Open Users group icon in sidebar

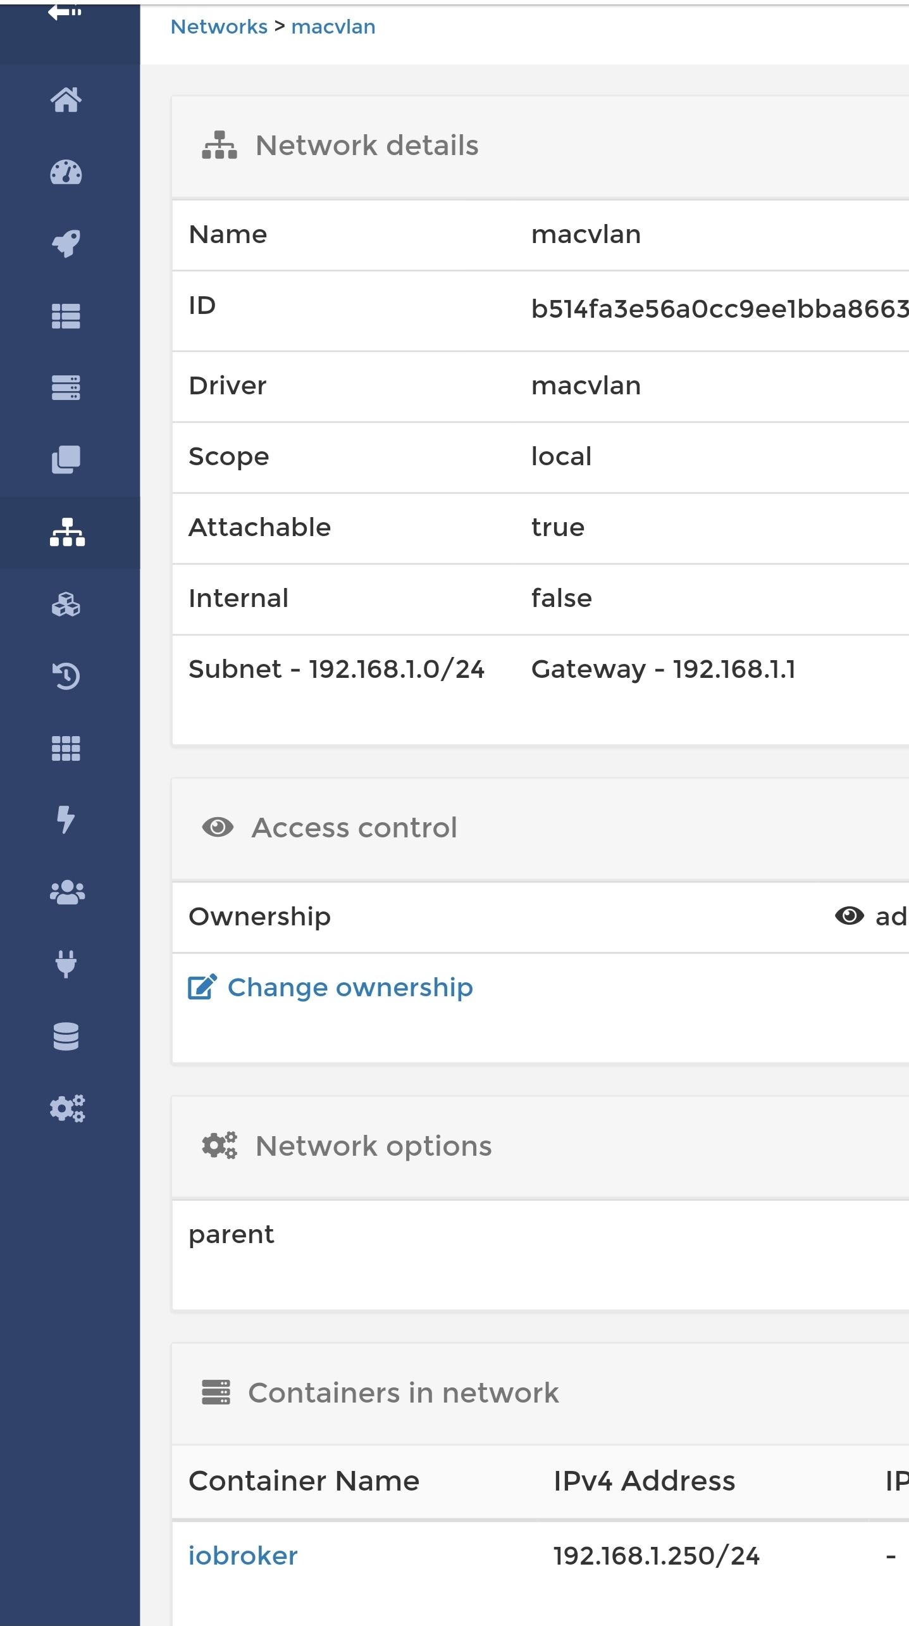point(67,892)
